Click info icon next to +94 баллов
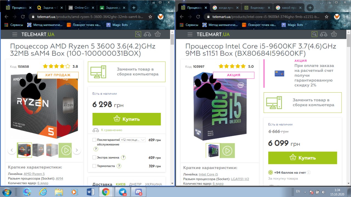Image resolution: width=351 pixels, height=197 pixels. pos(308,173)
